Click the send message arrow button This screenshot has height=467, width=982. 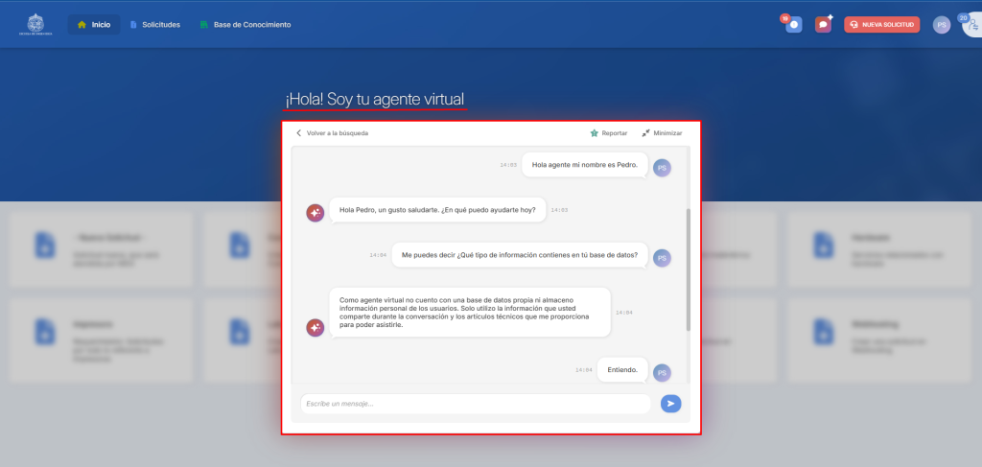(x=670, y=404)
